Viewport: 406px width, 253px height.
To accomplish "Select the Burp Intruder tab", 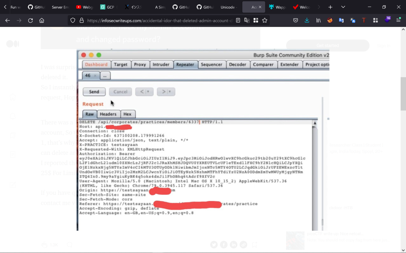I will pos(161,64).
